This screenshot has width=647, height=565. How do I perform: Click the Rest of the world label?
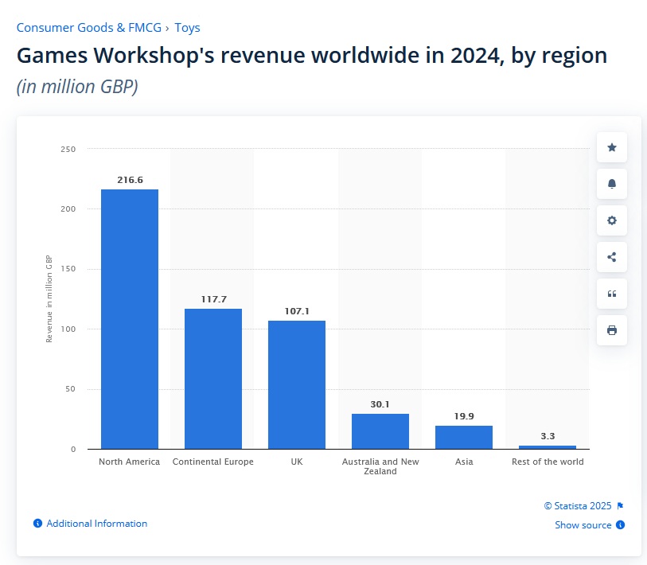pyautogui.click(x=548, y=462)
